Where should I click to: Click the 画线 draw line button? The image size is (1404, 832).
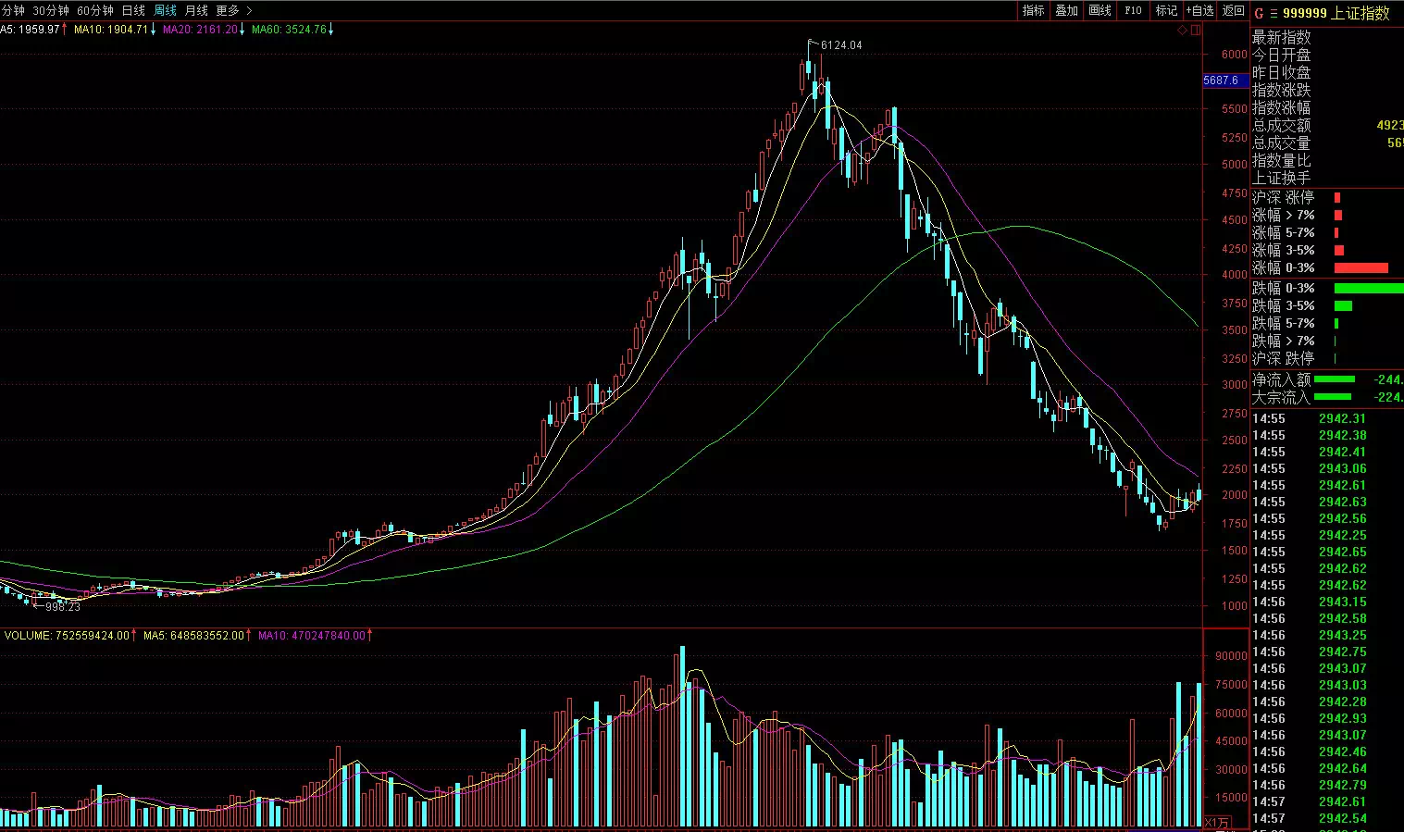(1100, 10)
